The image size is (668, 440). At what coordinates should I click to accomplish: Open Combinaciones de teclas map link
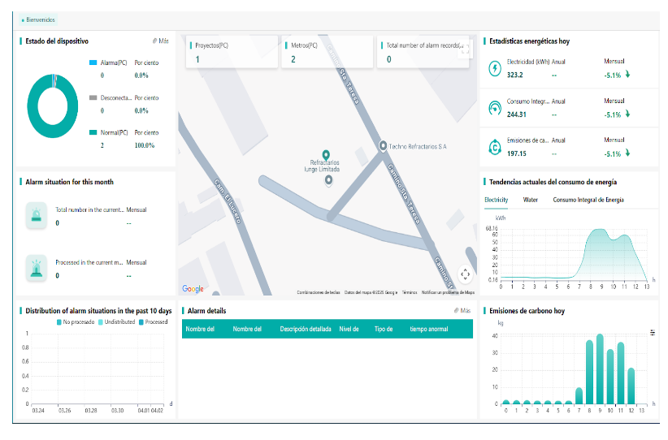(x=319, y=292)
